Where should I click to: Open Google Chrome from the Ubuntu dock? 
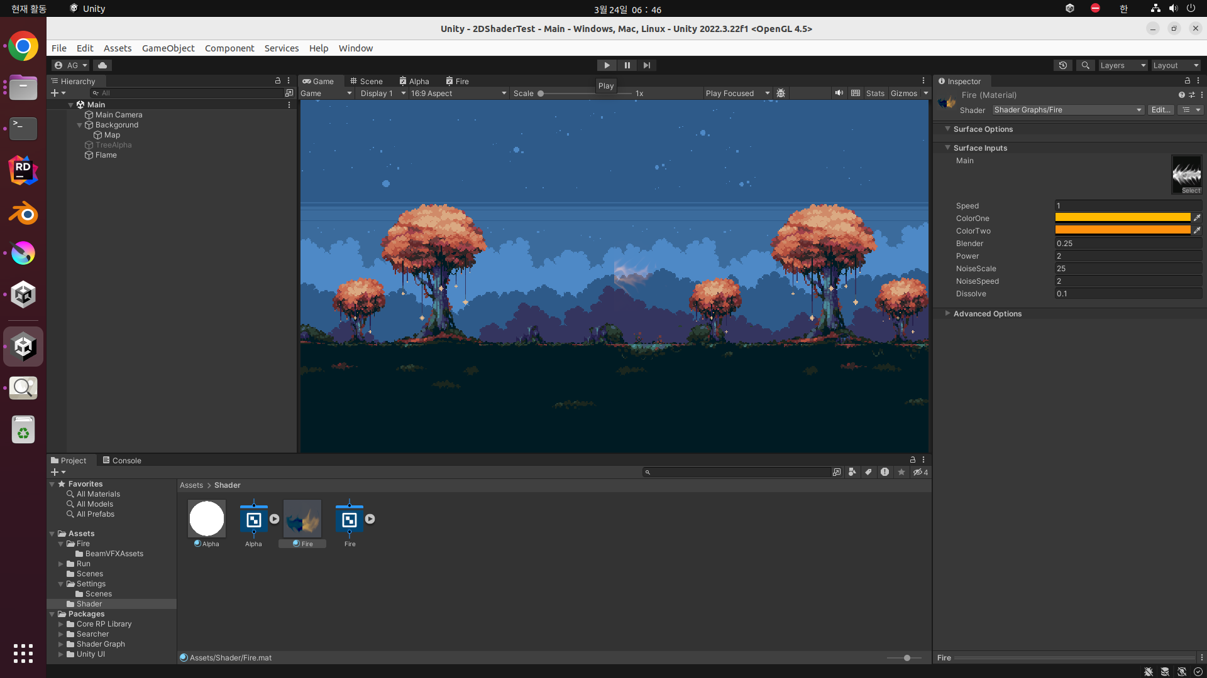click(x=23, y=46)
